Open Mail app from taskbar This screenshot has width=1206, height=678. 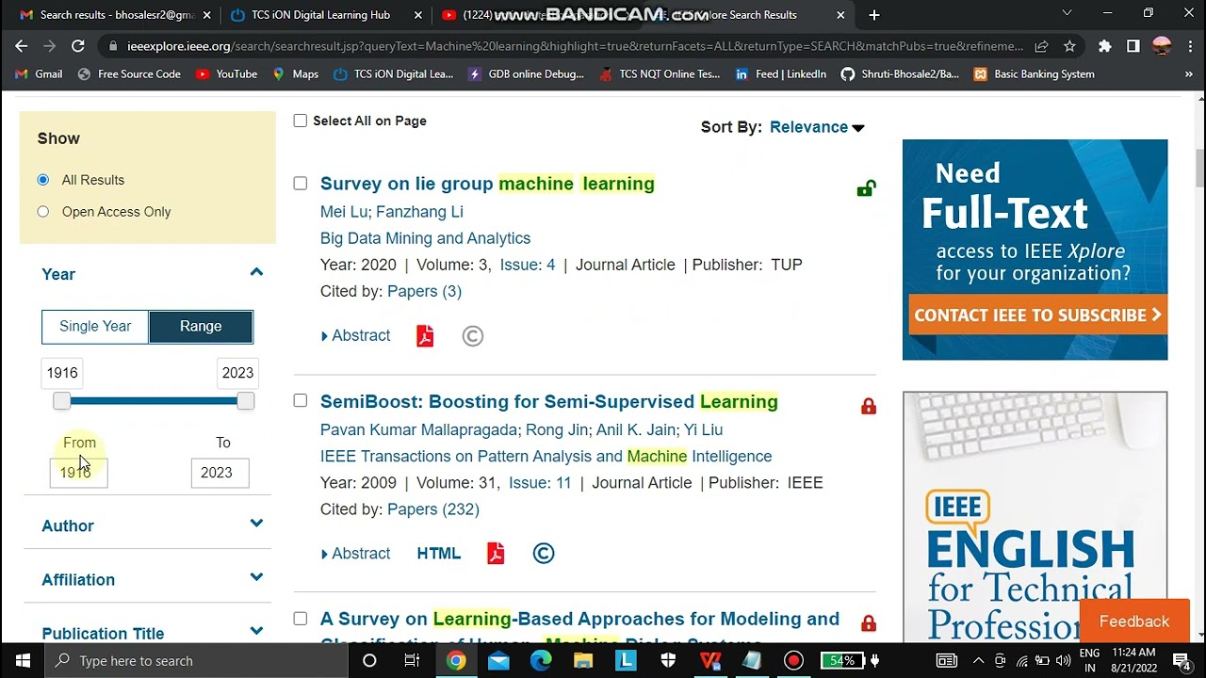pyautogui.click(x=498, y=661)
